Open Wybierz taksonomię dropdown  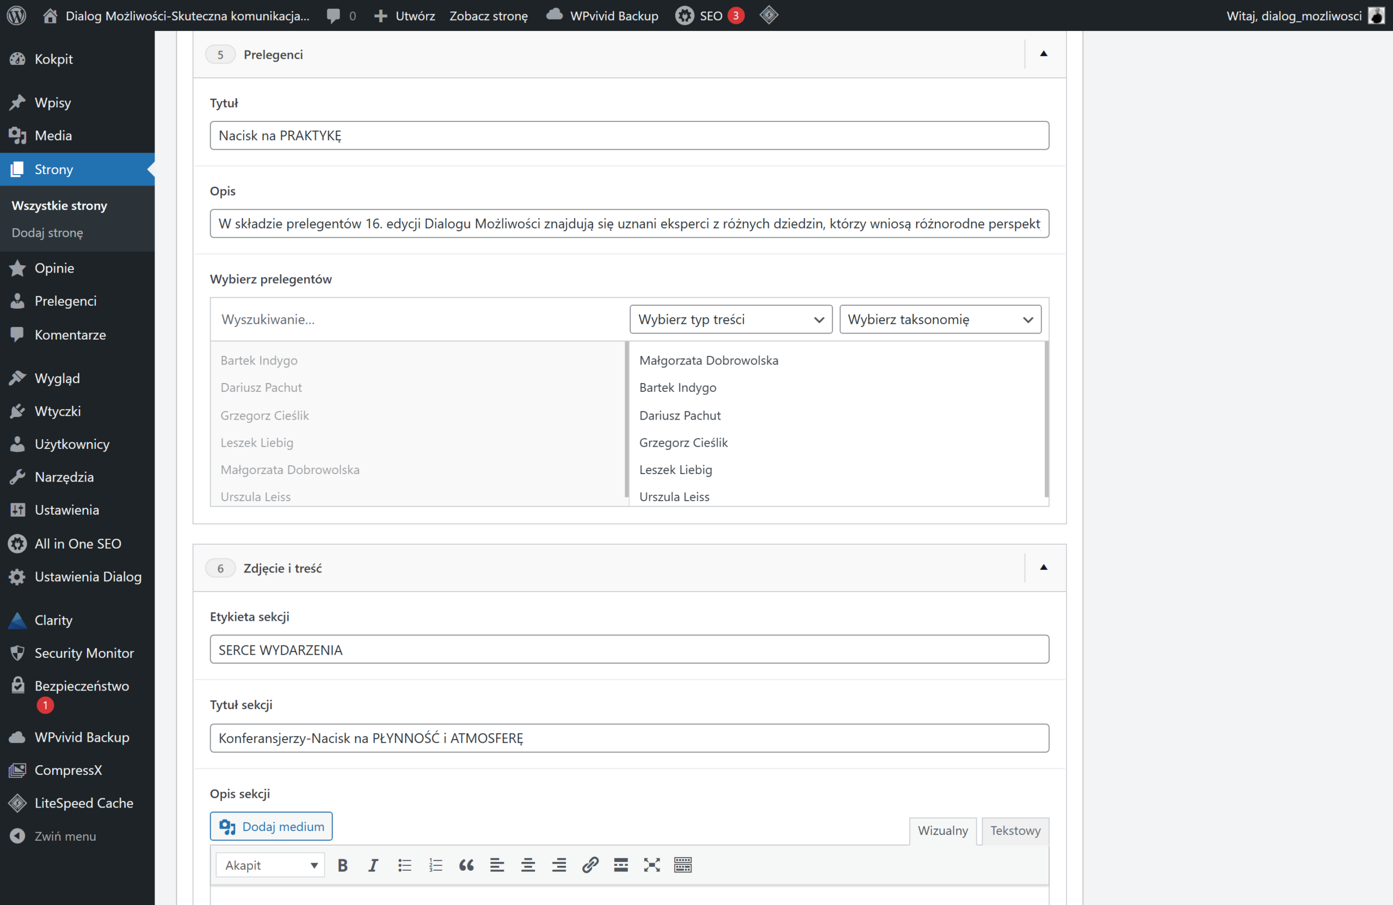(x=940, y=319)
